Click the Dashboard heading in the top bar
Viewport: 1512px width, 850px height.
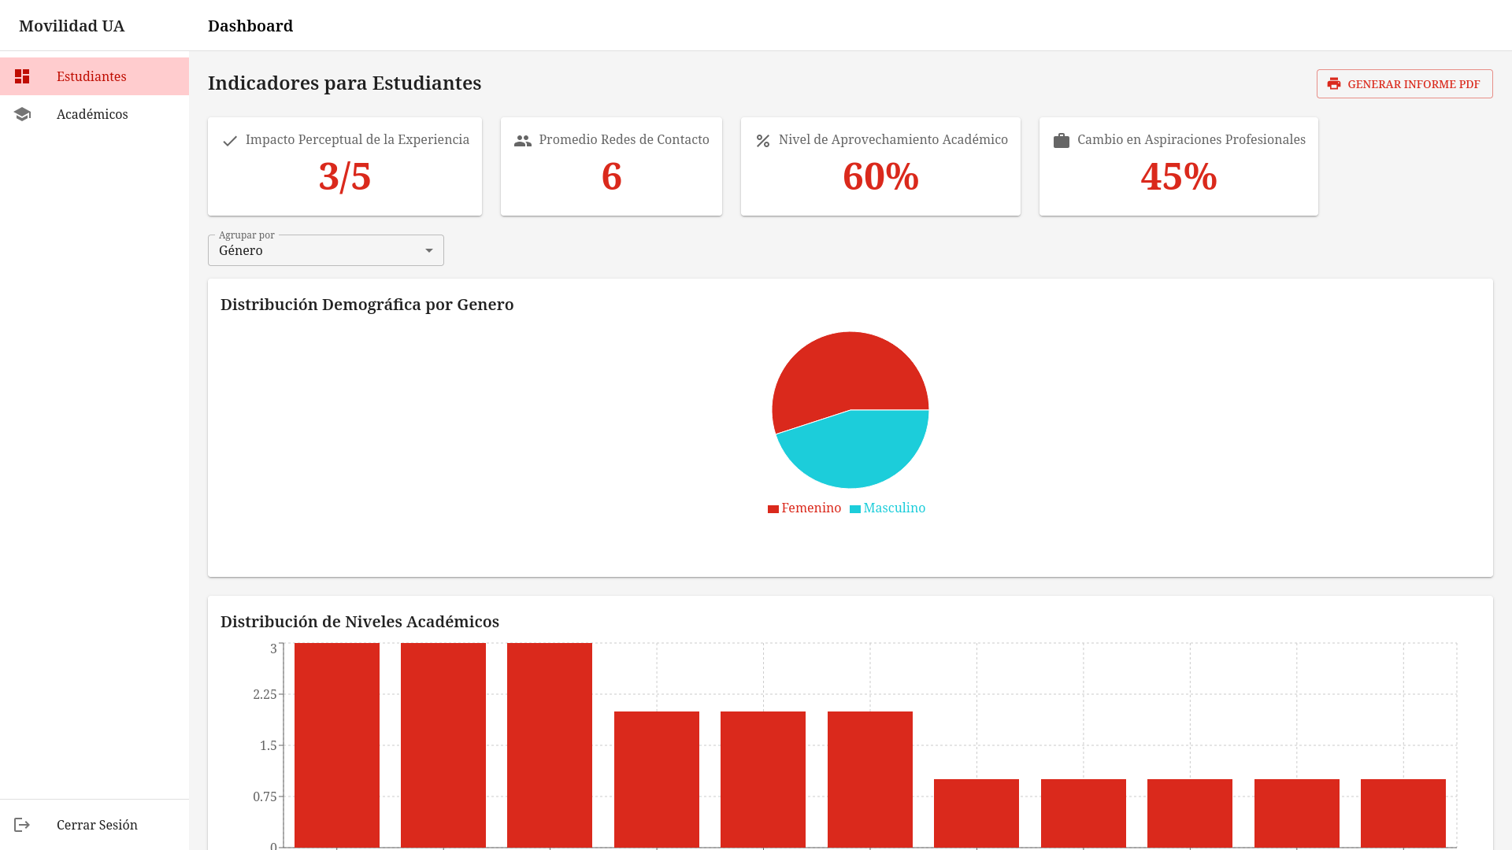point(250,25)
